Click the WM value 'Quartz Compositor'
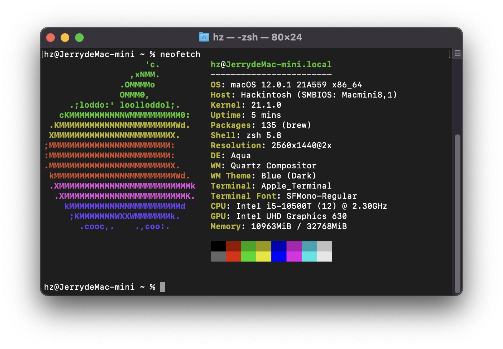This screenshot has height=349, width=503. pyautogui.click(x=274, y=165)
